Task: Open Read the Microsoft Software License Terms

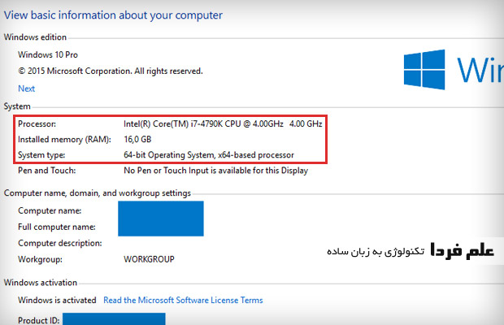Action: [183, 300]
